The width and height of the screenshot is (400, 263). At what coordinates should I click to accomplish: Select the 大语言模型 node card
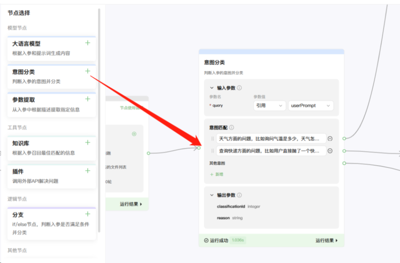coord(51,49)
